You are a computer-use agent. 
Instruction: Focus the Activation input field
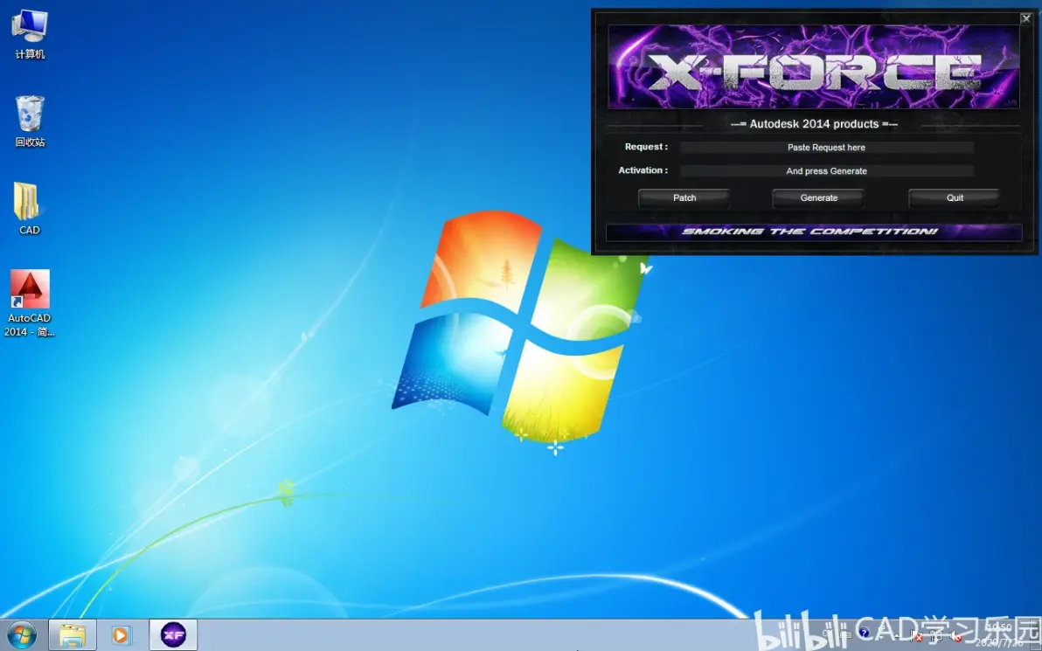[827, 170]
